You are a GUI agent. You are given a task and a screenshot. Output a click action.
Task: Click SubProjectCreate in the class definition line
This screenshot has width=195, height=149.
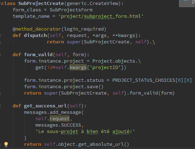point(41,4)
